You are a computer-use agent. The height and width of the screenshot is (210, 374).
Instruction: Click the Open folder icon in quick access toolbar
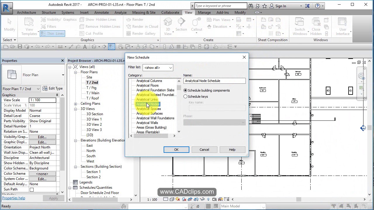[13, 47]
